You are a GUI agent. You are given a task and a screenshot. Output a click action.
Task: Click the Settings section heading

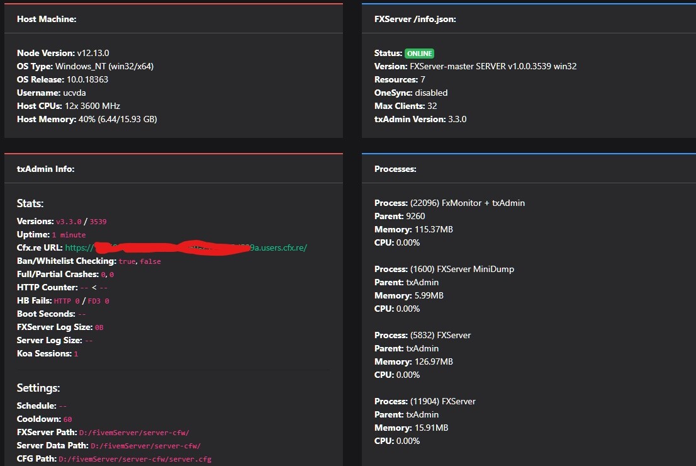[38, 387]
